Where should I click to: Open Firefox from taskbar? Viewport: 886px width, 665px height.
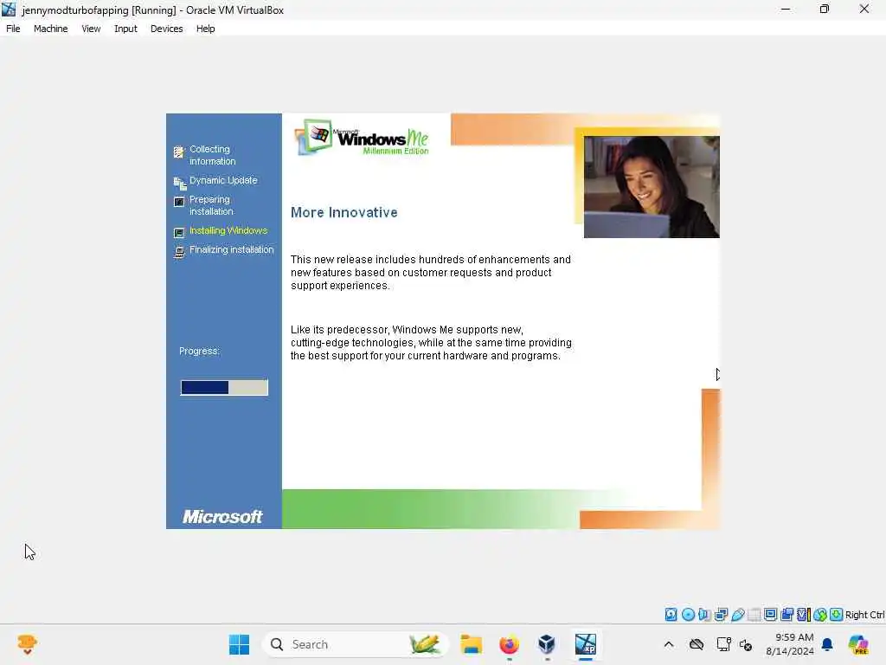pos(509,644)
